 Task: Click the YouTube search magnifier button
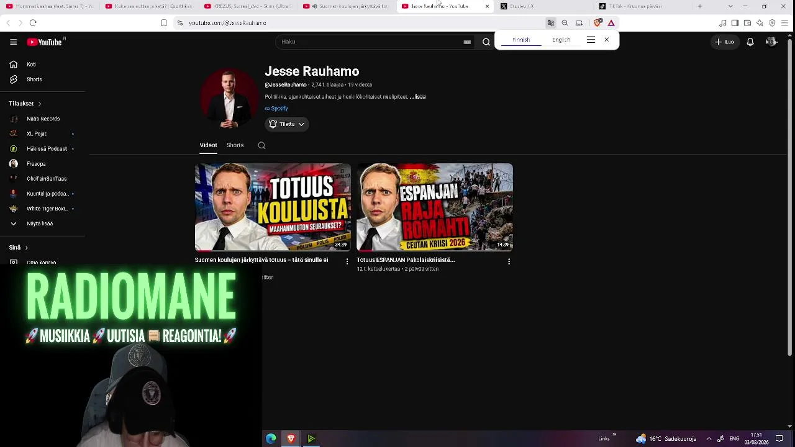(x=486, y=42)
